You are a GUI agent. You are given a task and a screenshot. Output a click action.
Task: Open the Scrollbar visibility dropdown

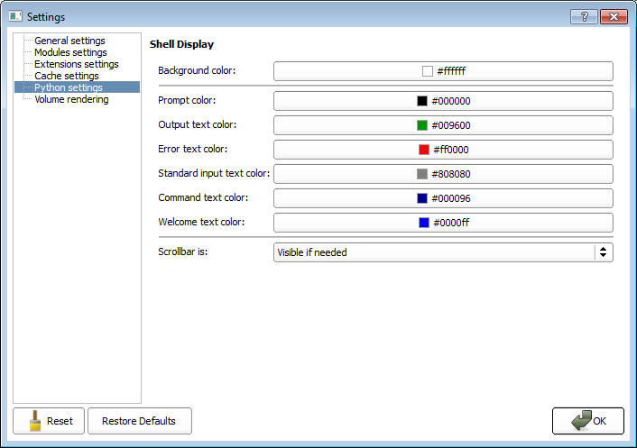(x=433, y=252)
